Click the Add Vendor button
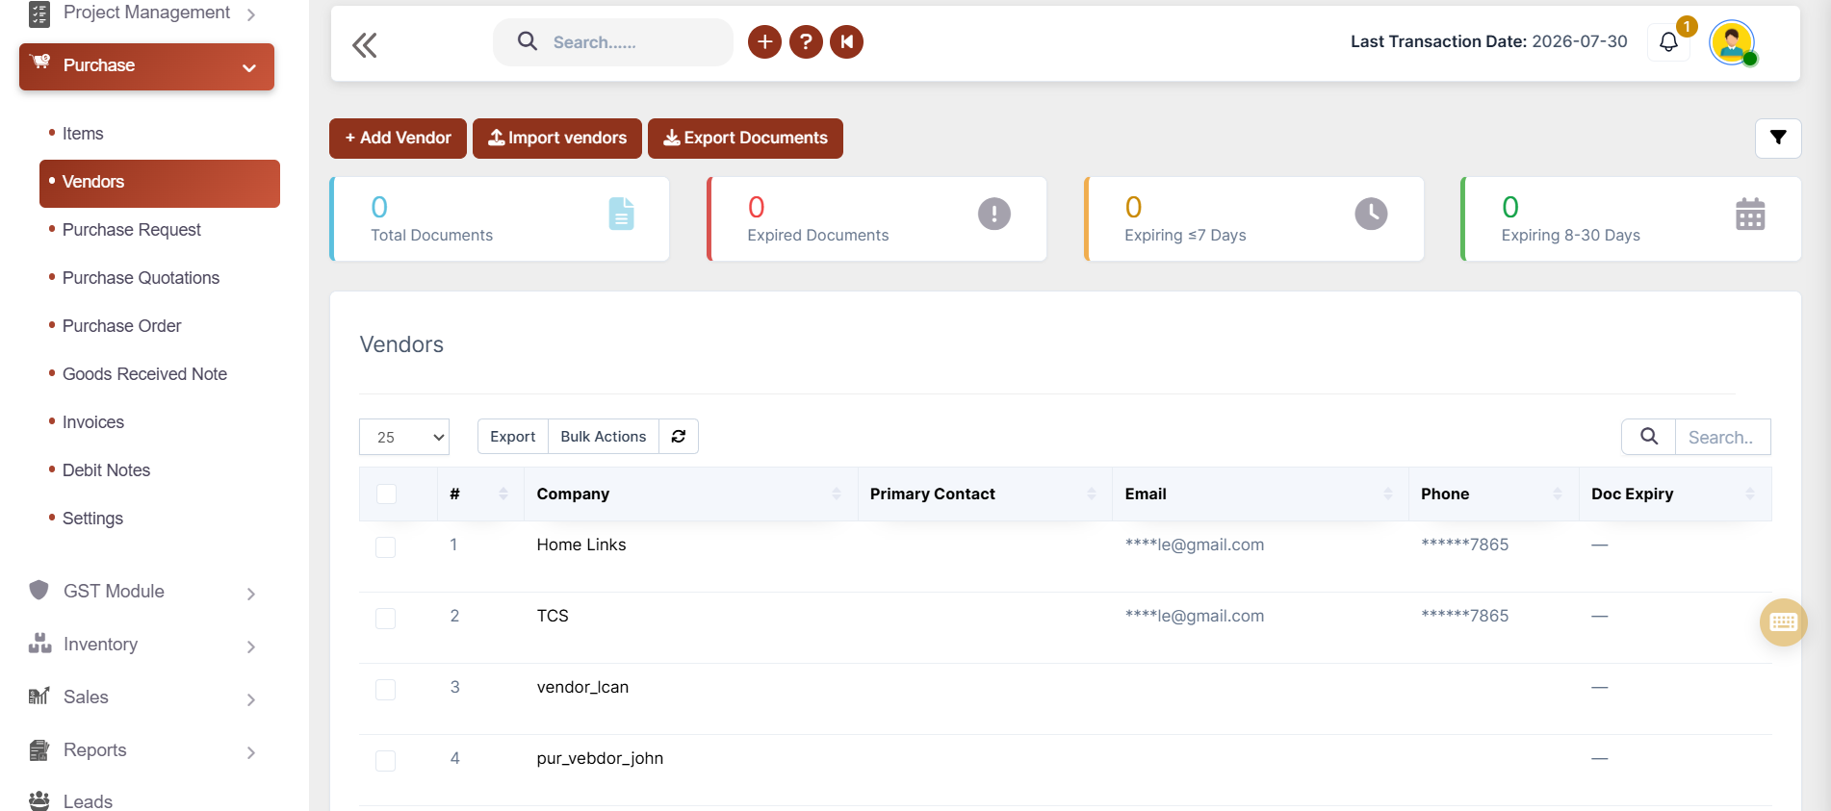1831x811 pixels. tap(398, 139)
